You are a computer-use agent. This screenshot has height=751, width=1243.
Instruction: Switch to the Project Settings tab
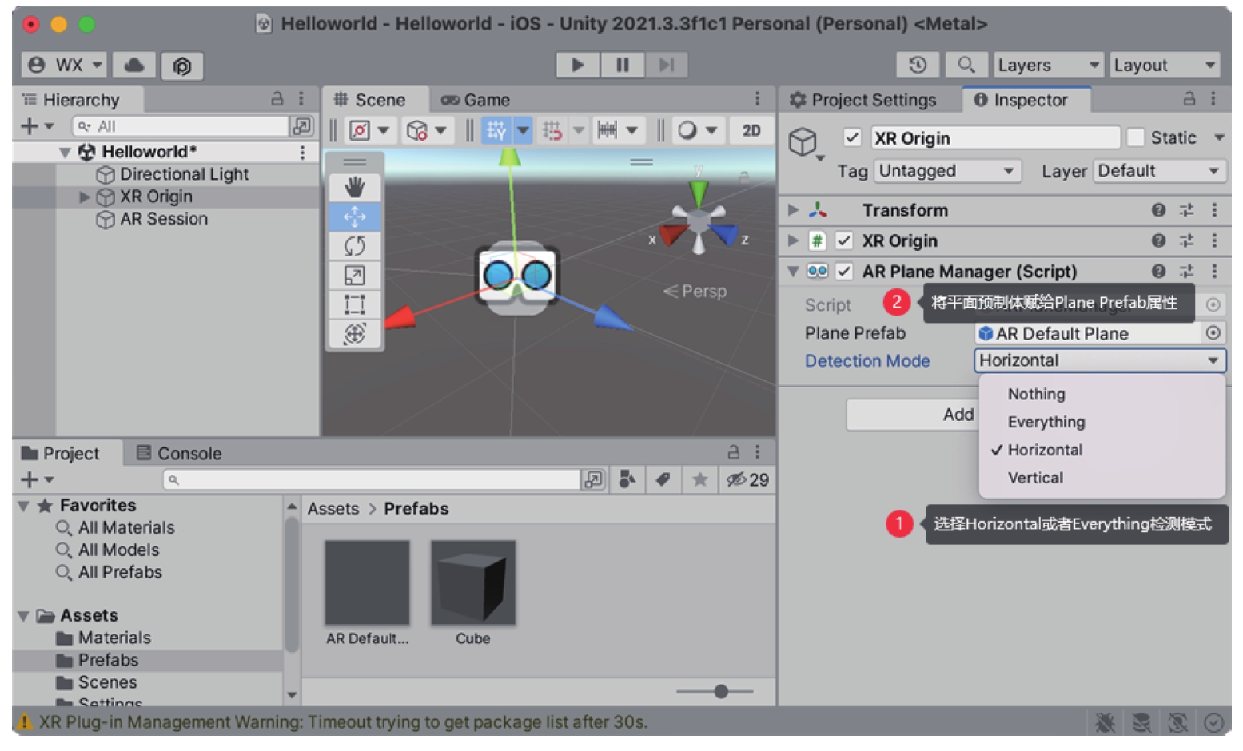(863, 100)
